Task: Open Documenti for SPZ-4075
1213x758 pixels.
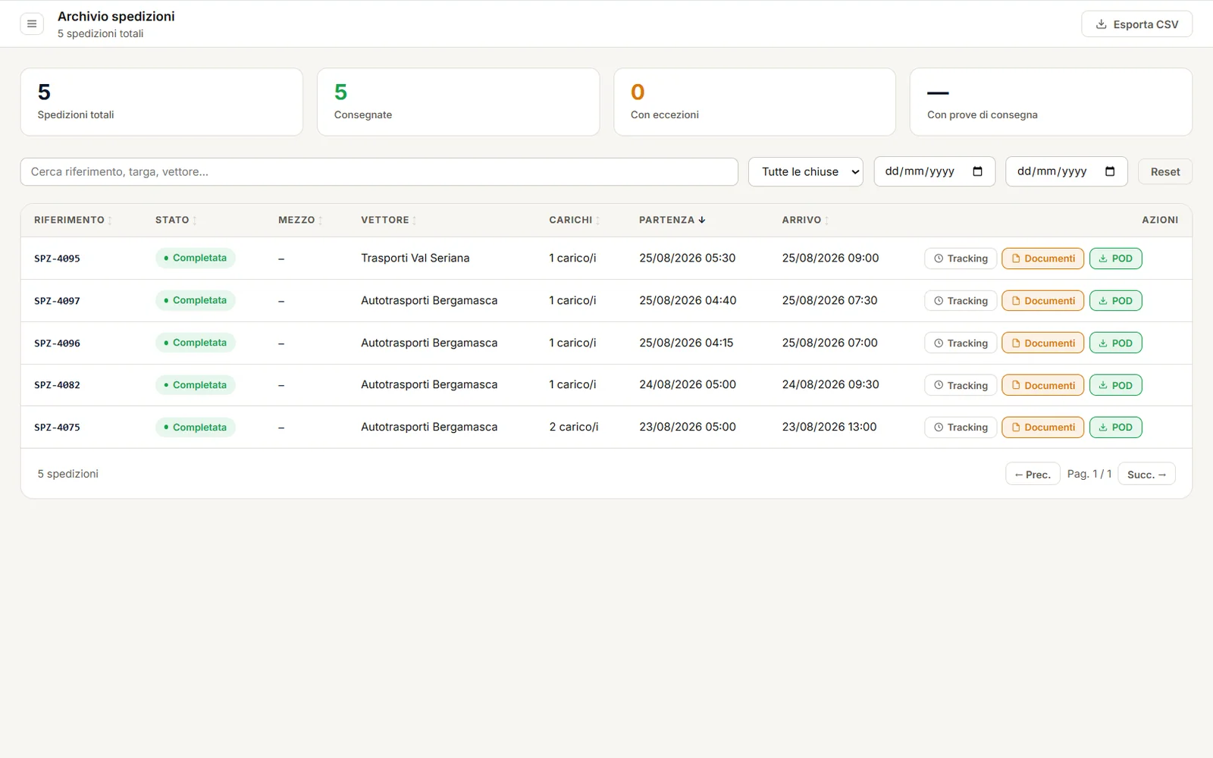Action: click(x=1043, y=428)
